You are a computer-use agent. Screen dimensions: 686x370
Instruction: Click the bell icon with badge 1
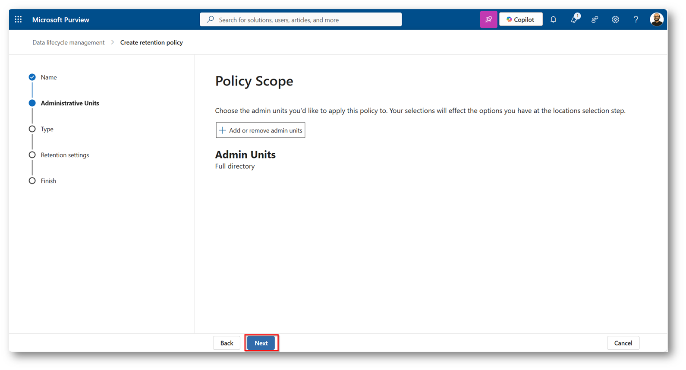574,19
